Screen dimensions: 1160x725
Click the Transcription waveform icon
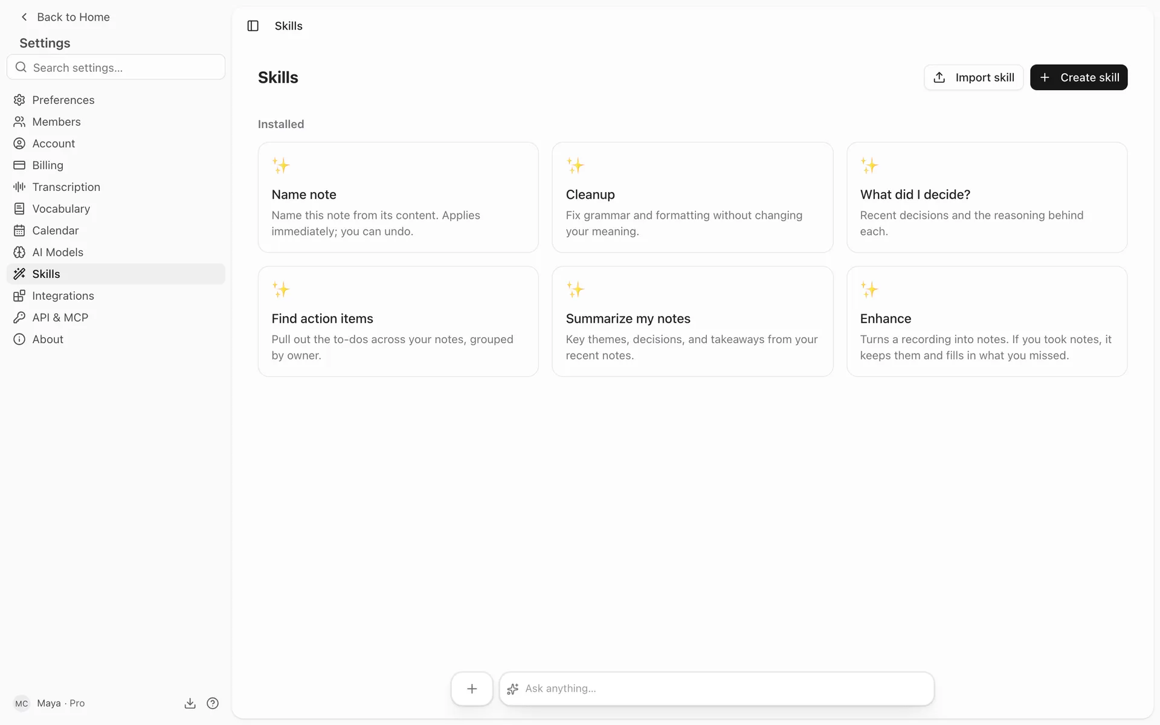click(19, 187)
